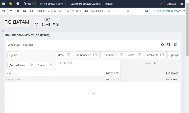Print the pivot report
The height and width of the screenshot is (113, 189).
[x=163, y=44]
